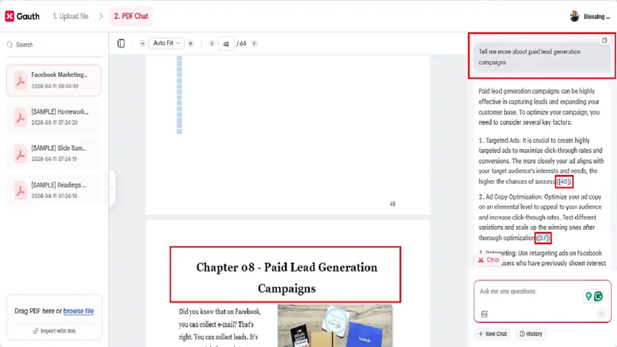Image resolution: width=617 pixels, height=347 pixels.
Task: Open the Upload file step
Action: pyautogui.click(x=70, y=16)
